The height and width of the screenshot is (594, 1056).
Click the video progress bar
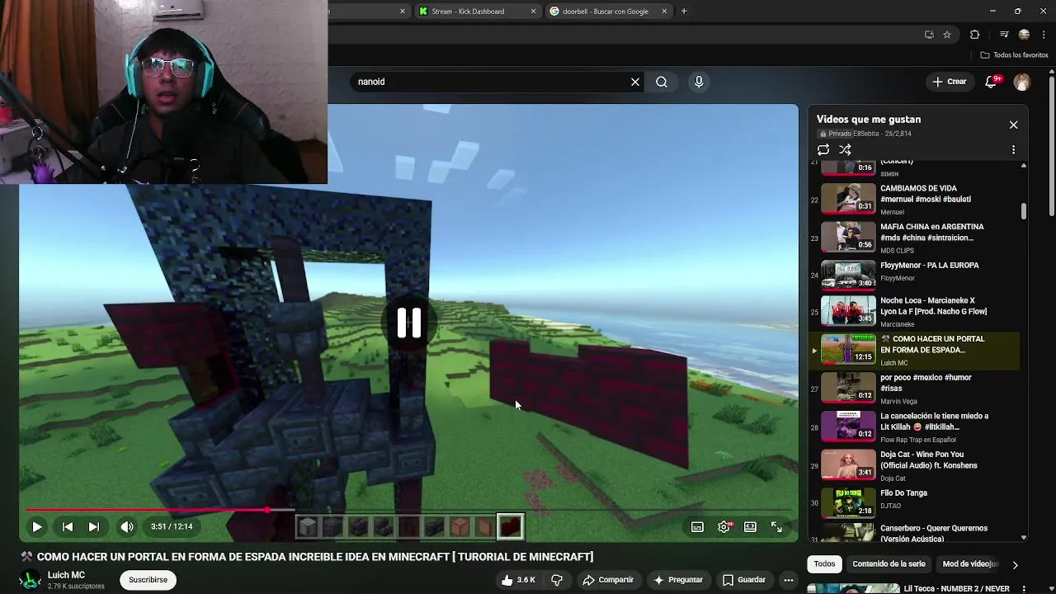pyautogui.click(x=409, y=510)
